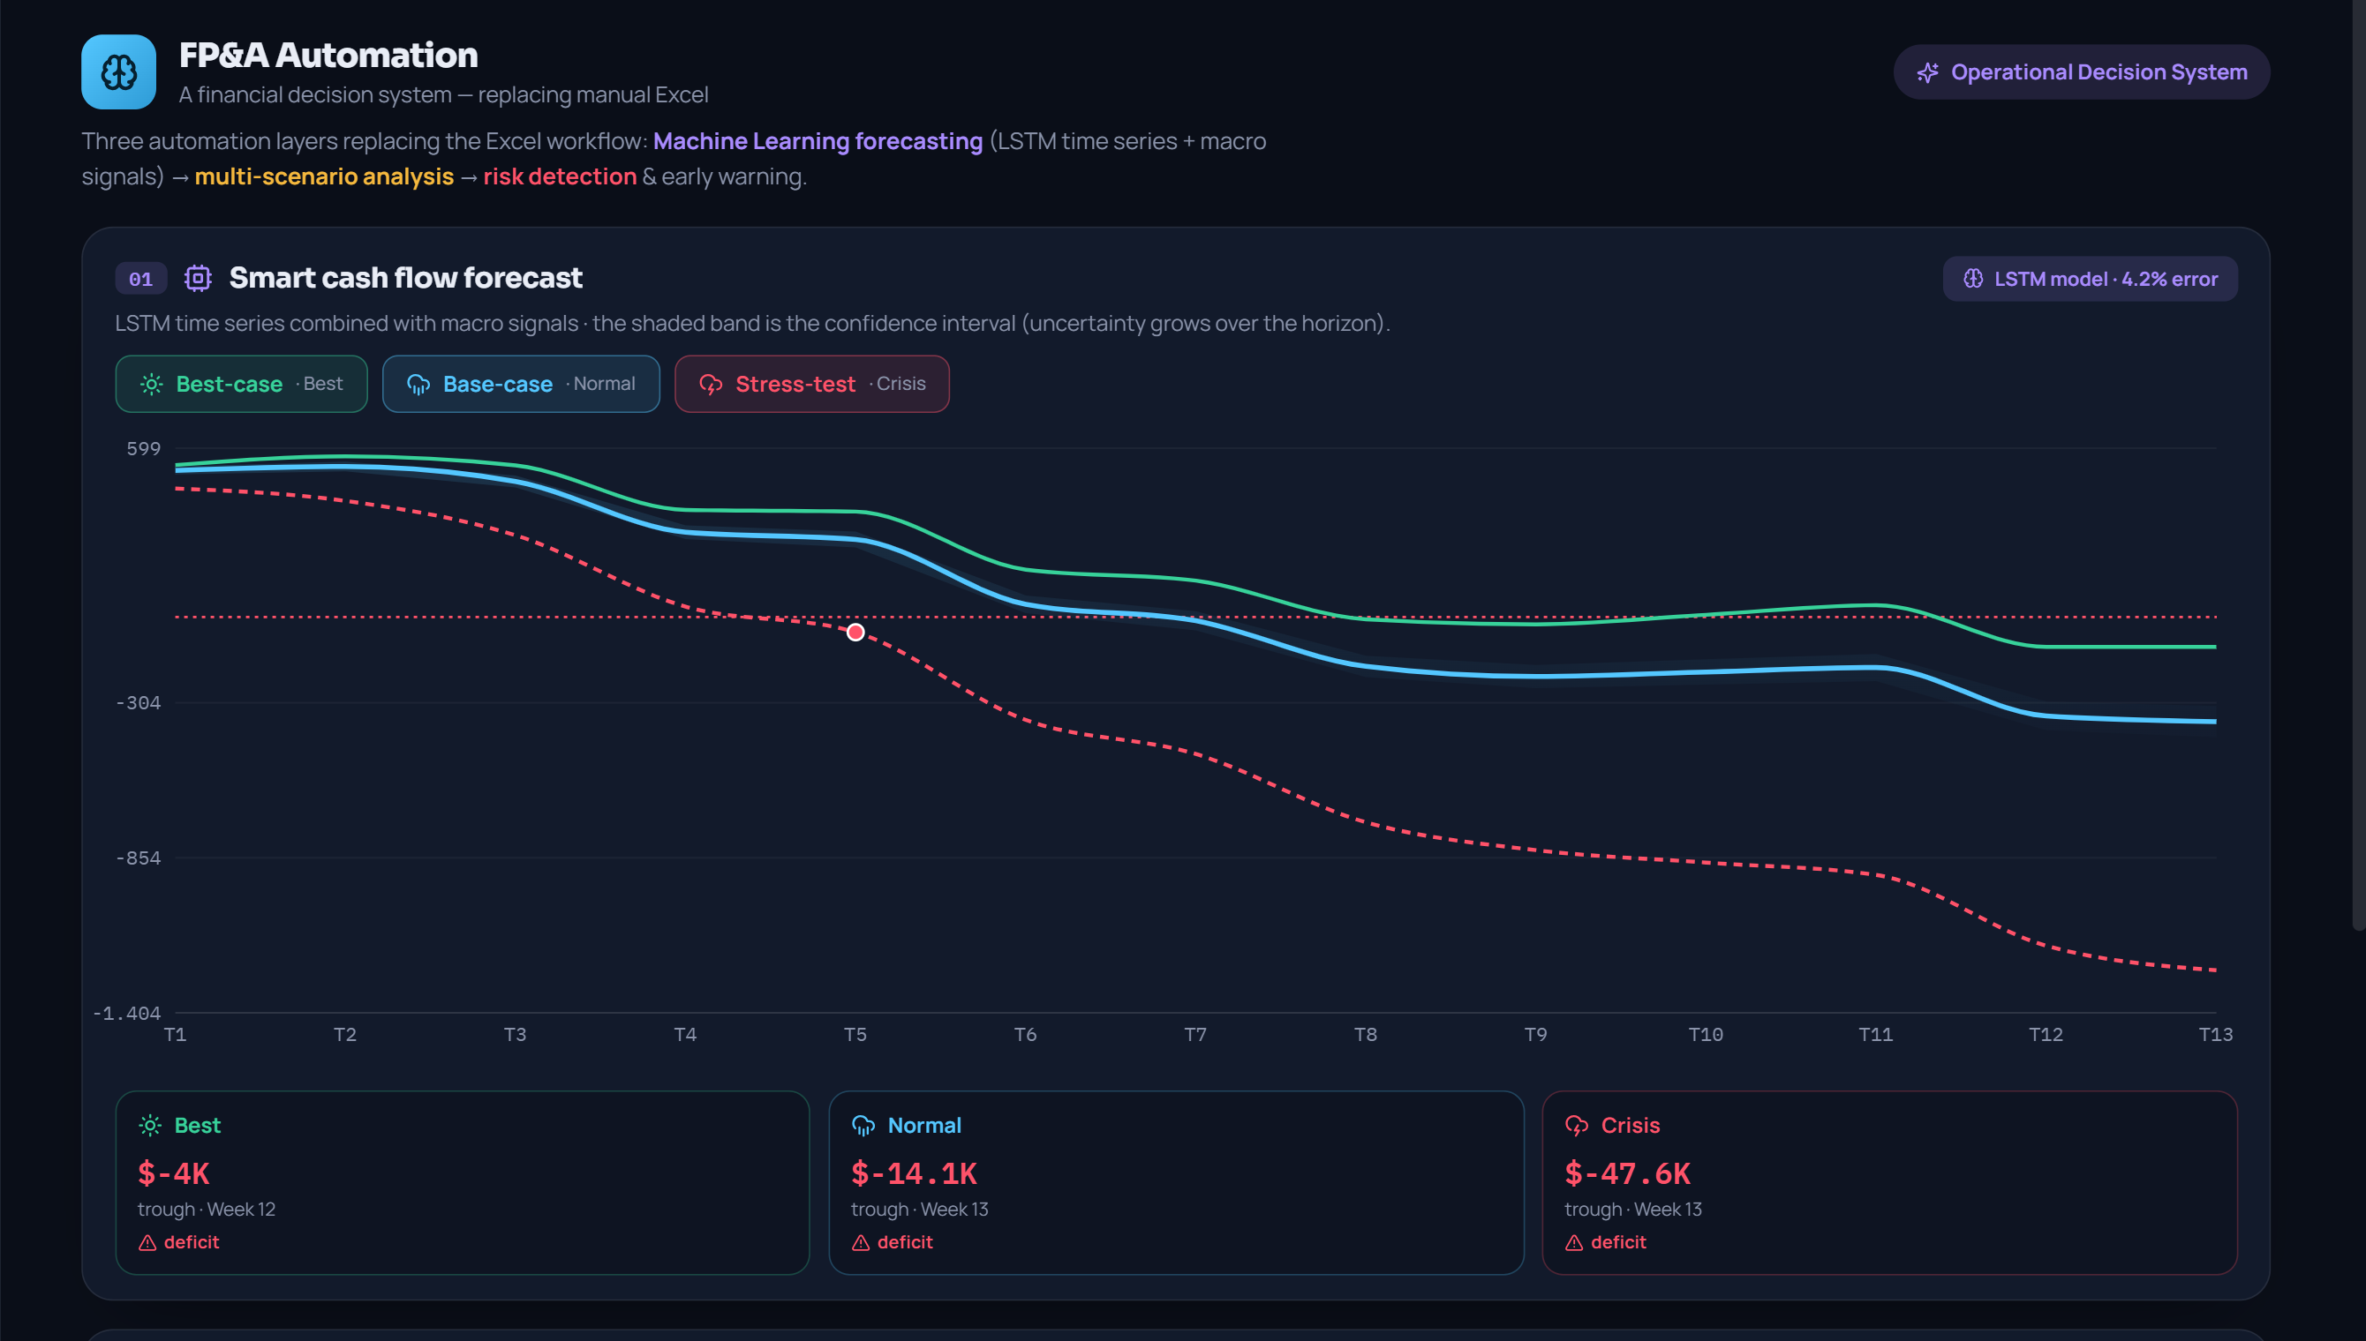Click the FP&A Automation title
Viewport: 2366px width, 1341px height.
tap(328, 56)
